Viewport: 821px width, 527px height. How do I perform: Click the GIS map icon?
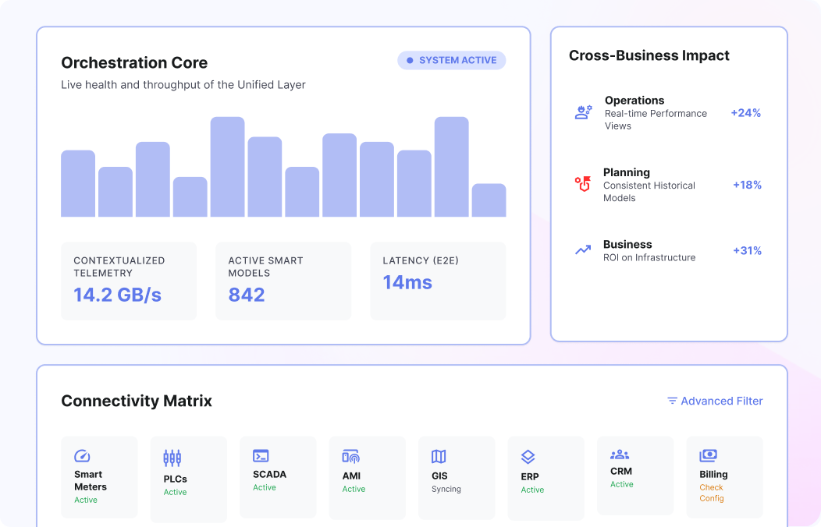pos(437,458)
